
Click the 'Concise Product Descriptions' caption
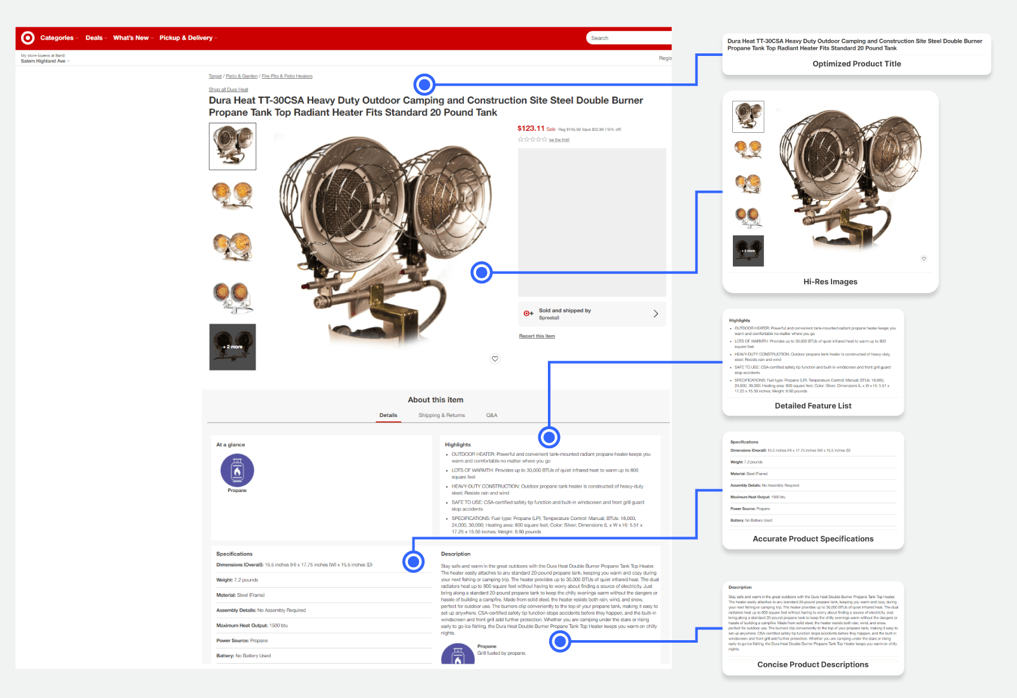(x=813, y=664)
